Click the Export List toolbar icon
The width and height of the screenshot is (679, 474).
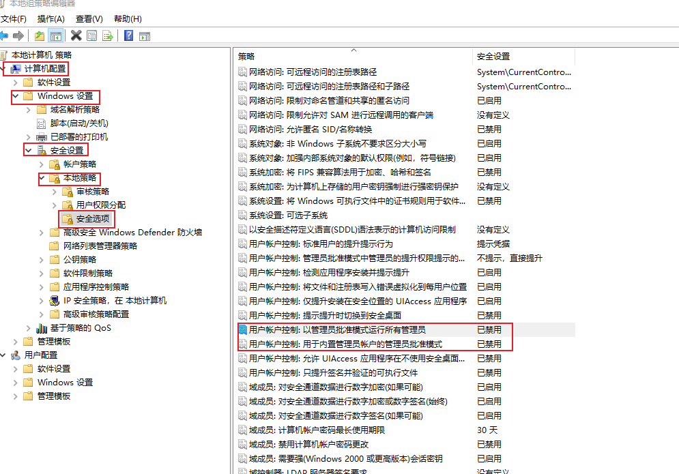click(x=107, y=36)
